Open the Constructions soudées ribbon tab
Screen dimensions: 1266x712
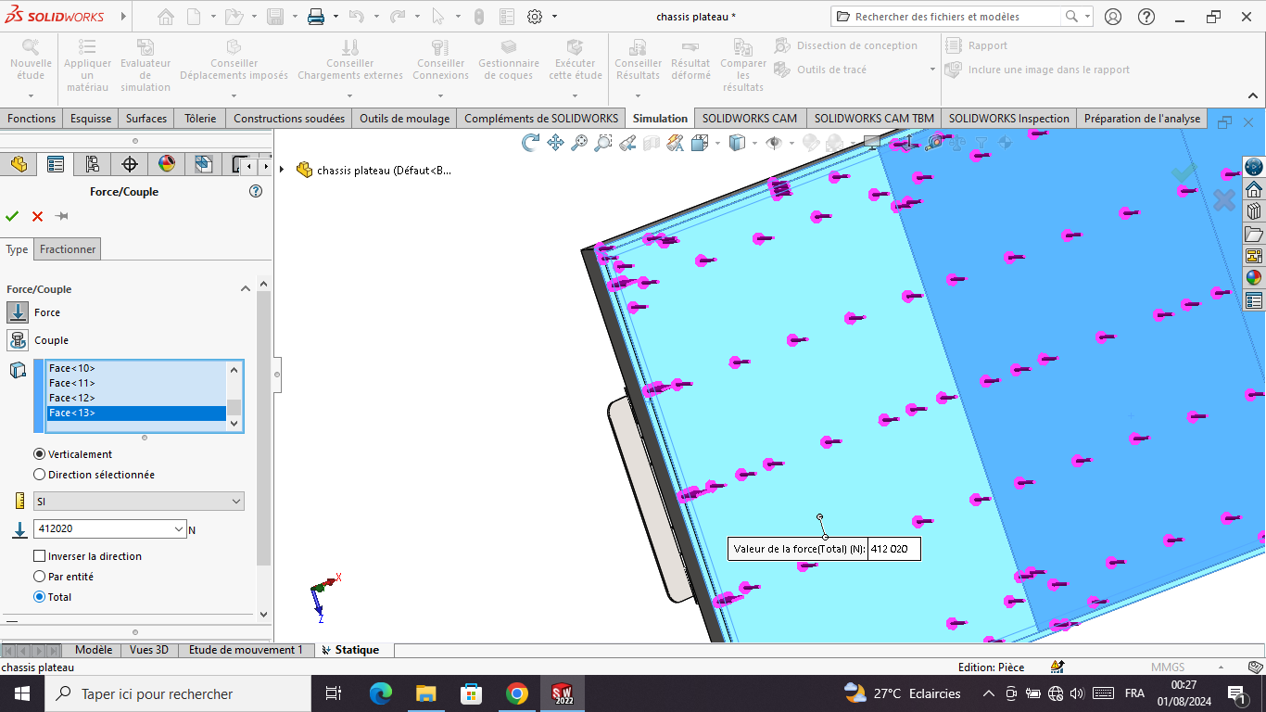tap(289, 118)
